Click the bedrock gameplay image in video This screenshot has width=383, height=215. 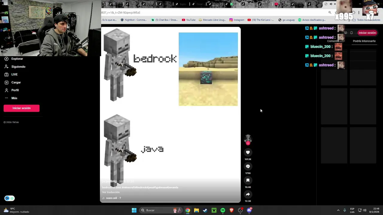coord(208,69)
